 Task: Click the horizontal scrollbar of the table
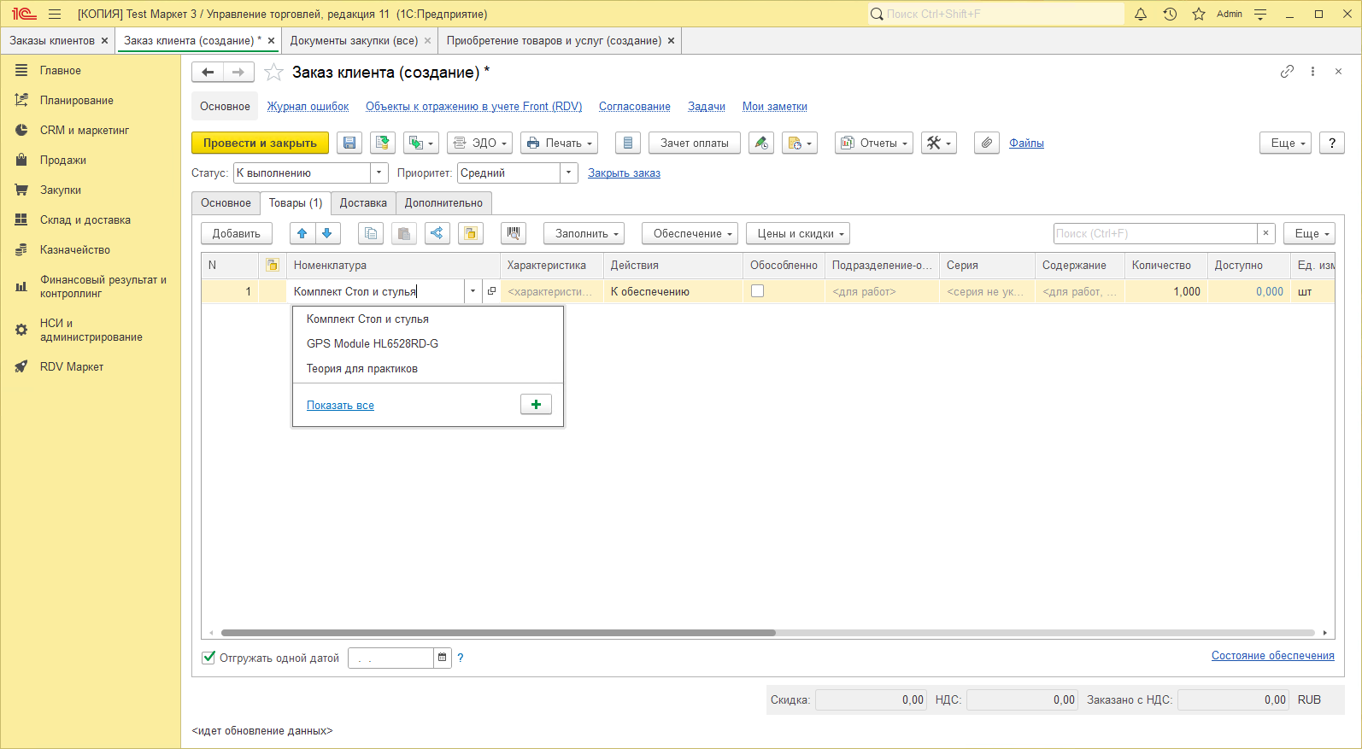coord(498,633)
